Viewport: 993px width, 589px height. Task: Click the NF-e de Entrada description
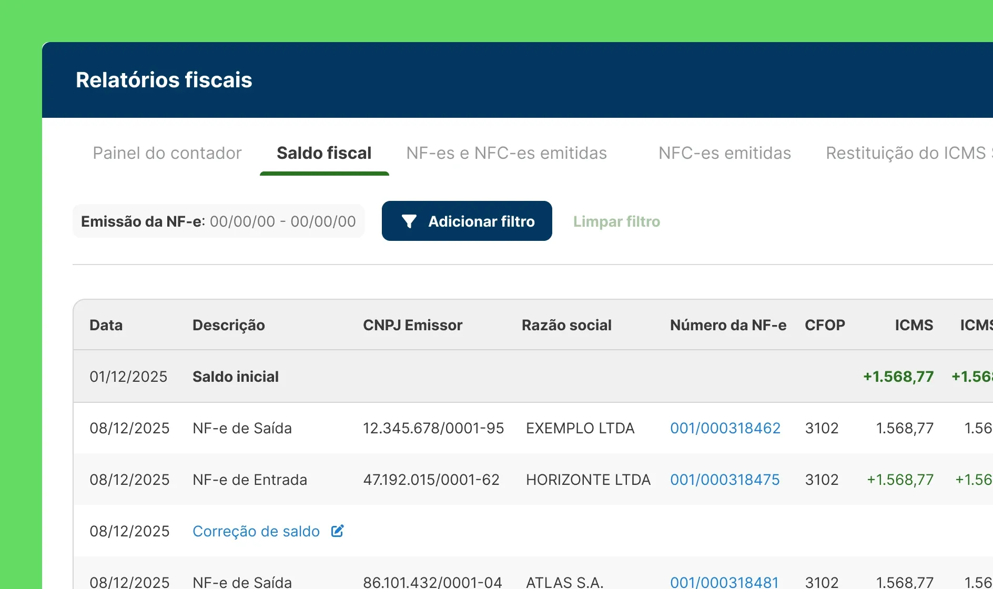click(x=250, y=480)
